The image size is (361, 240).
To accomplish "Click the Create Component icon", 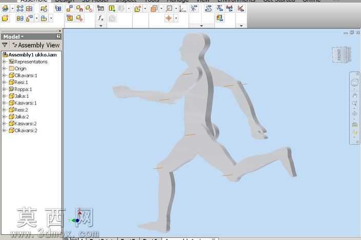I will [x=5, y=18].
